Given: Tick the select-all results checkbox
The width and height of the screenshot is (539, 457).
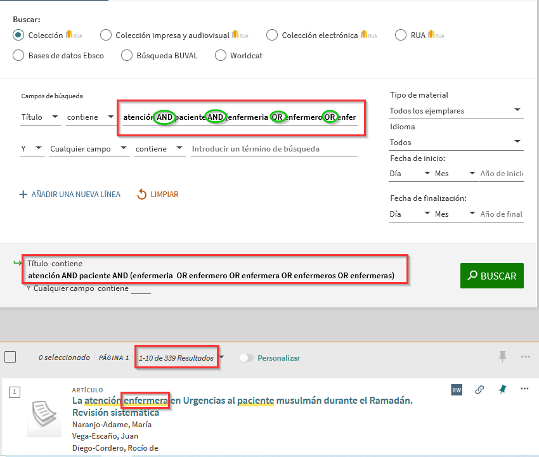Looking at the screenshot, I should pyautogui.click(x=10, y=357).
